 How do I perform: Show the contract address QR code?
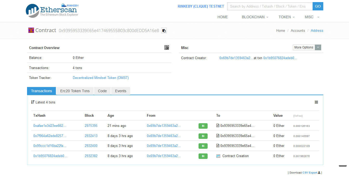pyautogui.click(x=167, y=47)
